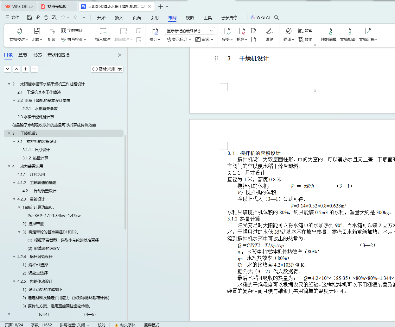Open the 文档校对 document proofreading tool

coord(18,35)
